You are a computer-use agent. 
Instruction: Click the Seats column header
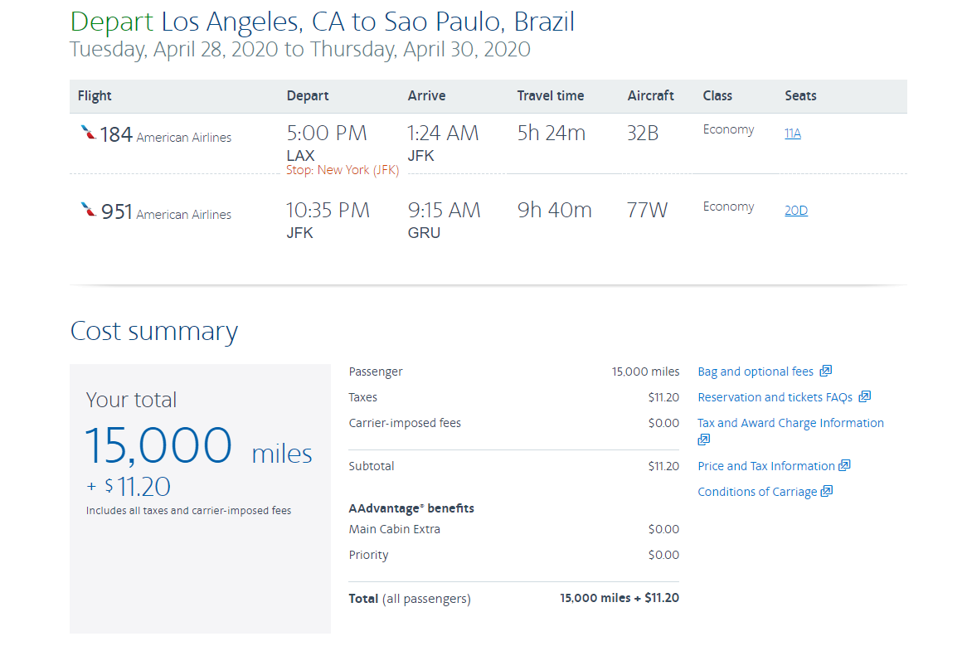click(800, 95)
